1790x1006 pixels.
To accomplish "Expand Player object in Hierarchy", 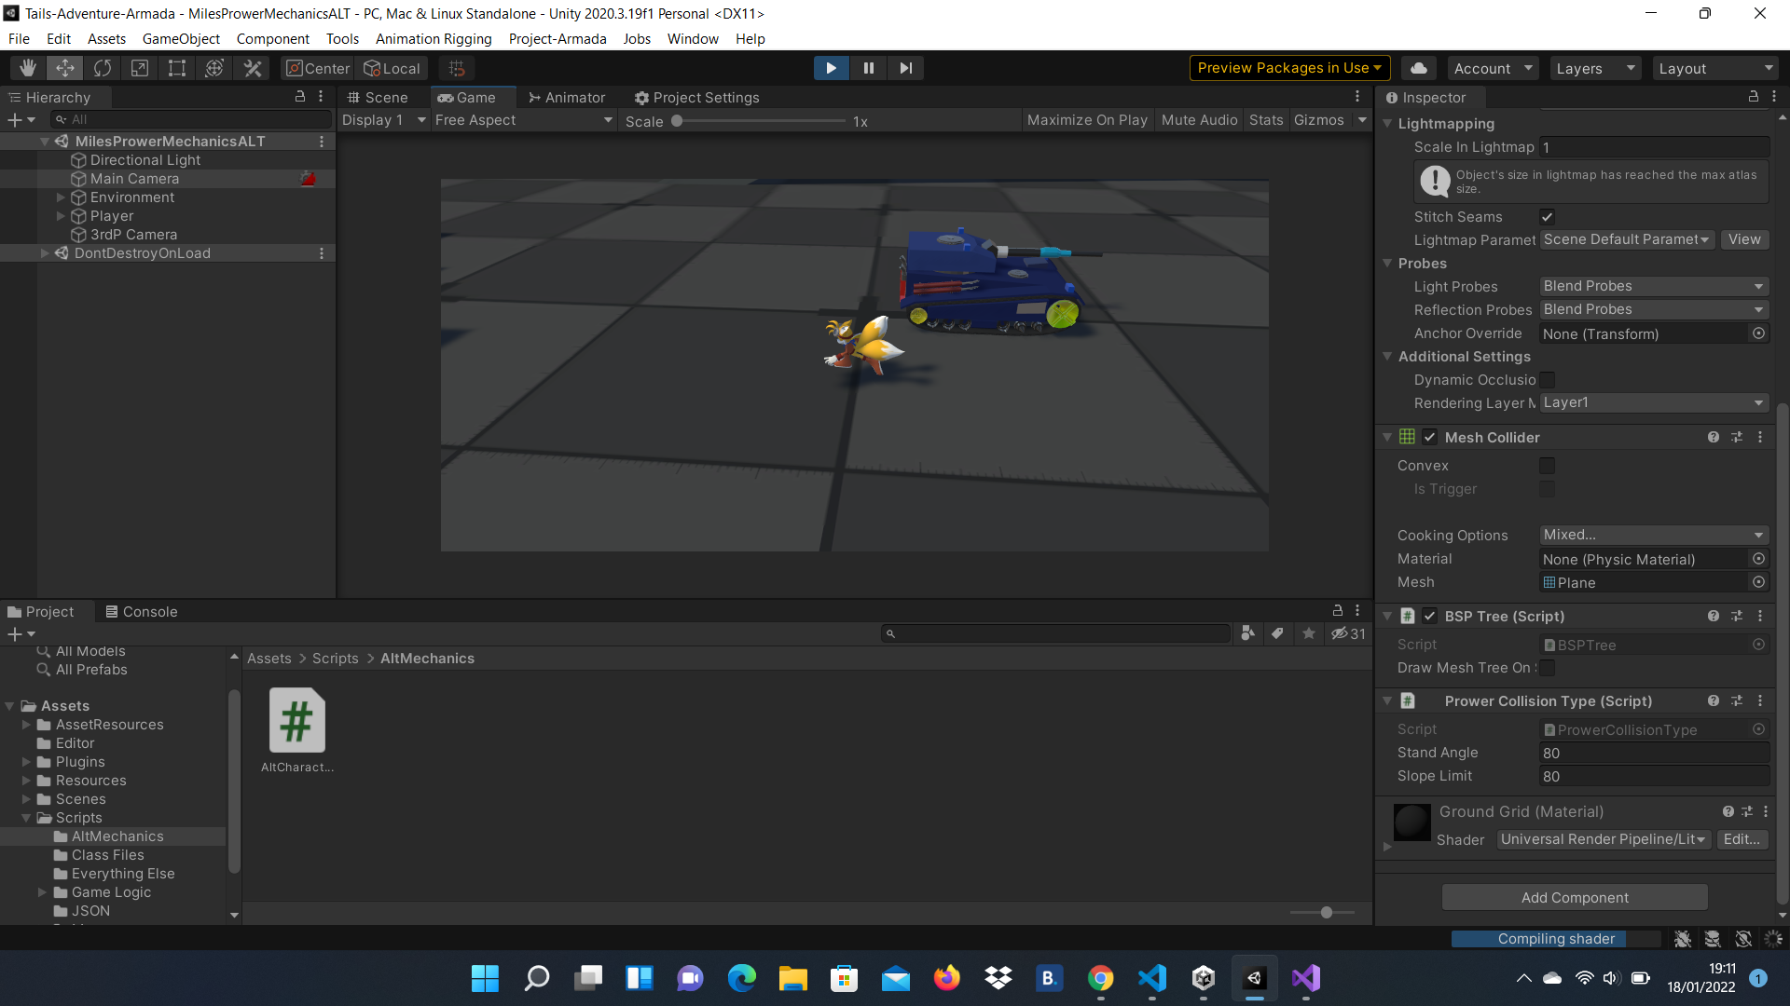I will 61,216.
